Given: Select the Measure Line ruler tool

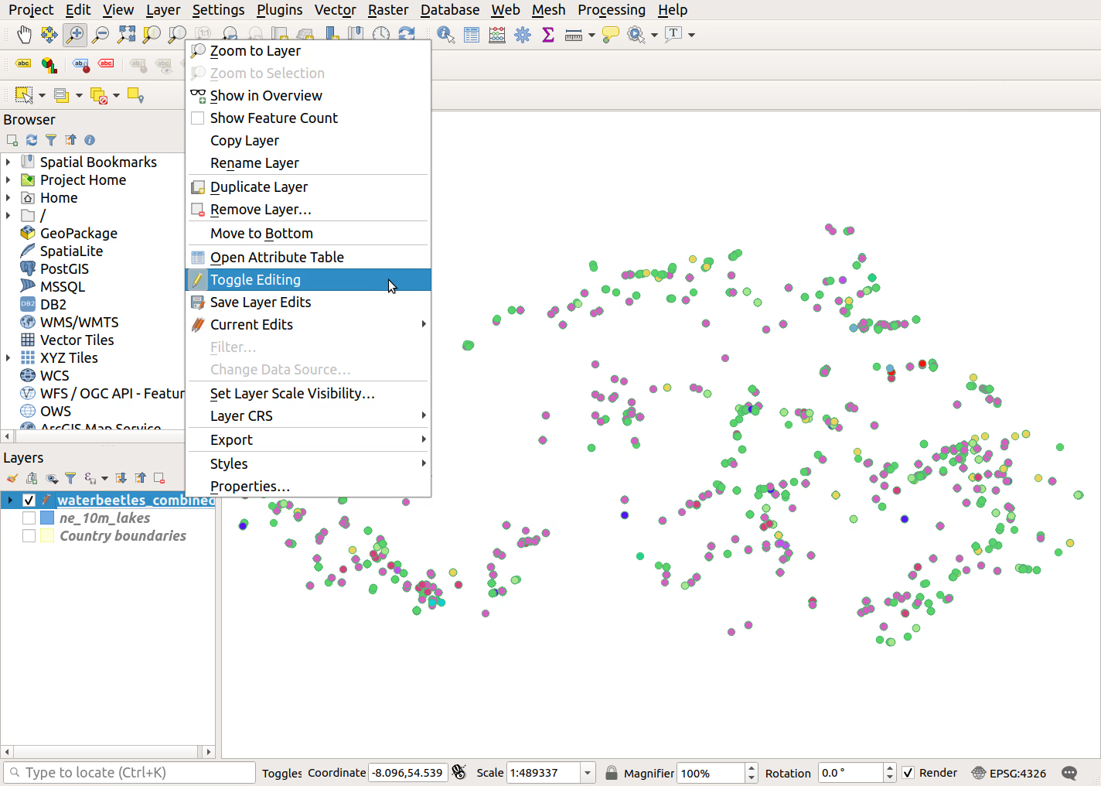Looking at the screenshot, I should click(574, 35).
